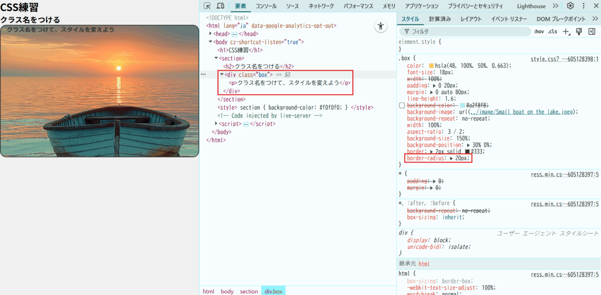Toggle the .cls element classes panel
Screen dimensions: 601x295
pos(552,31)
